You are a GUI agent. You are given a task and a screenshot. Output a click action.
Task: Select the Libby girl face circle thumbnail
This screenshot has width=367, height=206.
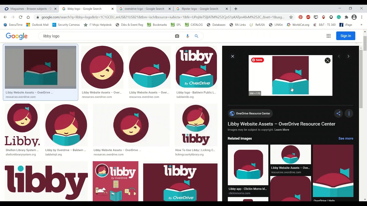tap(102, 67)
